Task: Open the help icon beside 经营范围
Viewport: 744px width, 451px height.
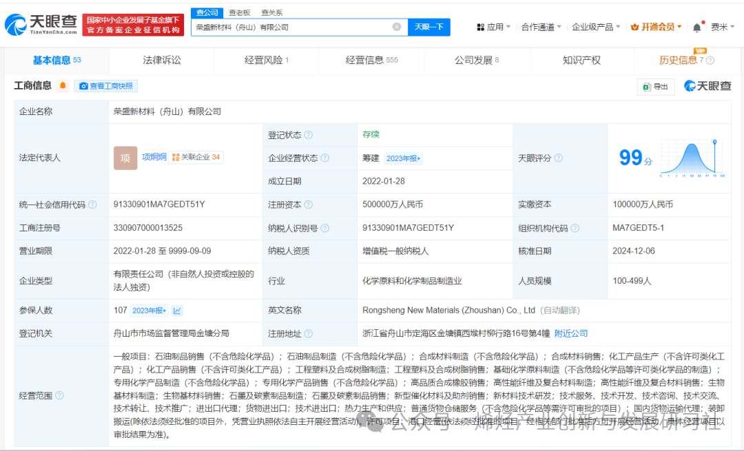Action: click(x=59, y=395)
